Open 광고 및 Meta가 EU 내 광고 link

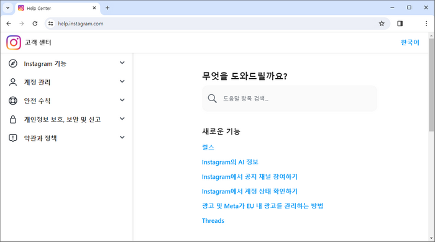click(x=262, y=206)
